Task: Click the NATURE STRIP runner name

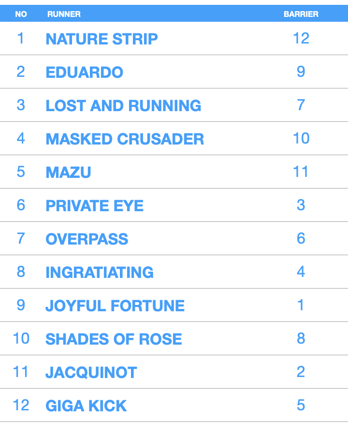Action: (101, 39)
